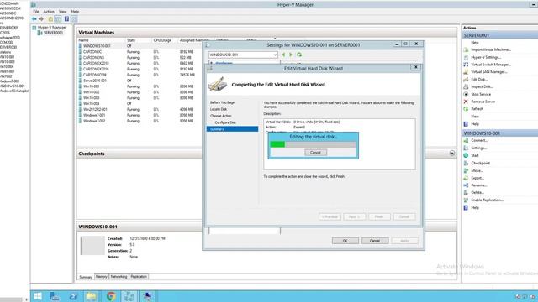
Task: Click Move icon in Actions pane
Action: [466, 170]
